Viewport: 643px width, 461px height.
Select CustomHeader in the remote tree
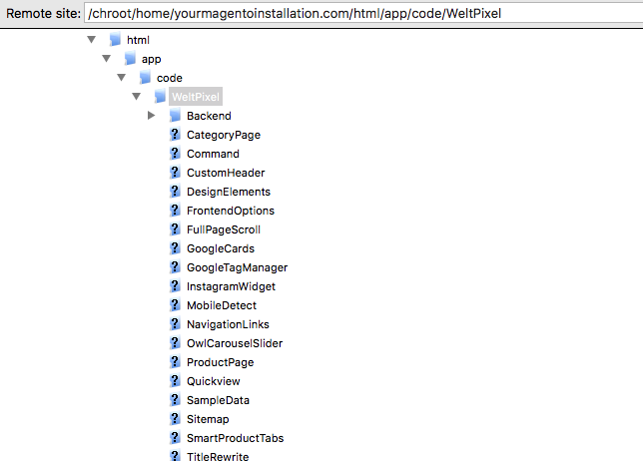click(x=226, y=173)
